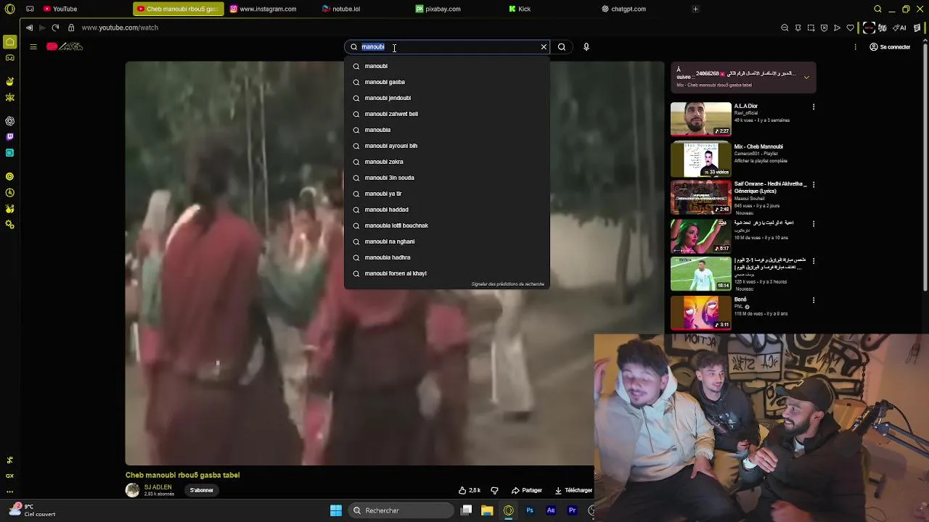Switch to the pixabay.com tab
Image resolution: width=929 pixels, height=522 pixels.
point(438,9)
